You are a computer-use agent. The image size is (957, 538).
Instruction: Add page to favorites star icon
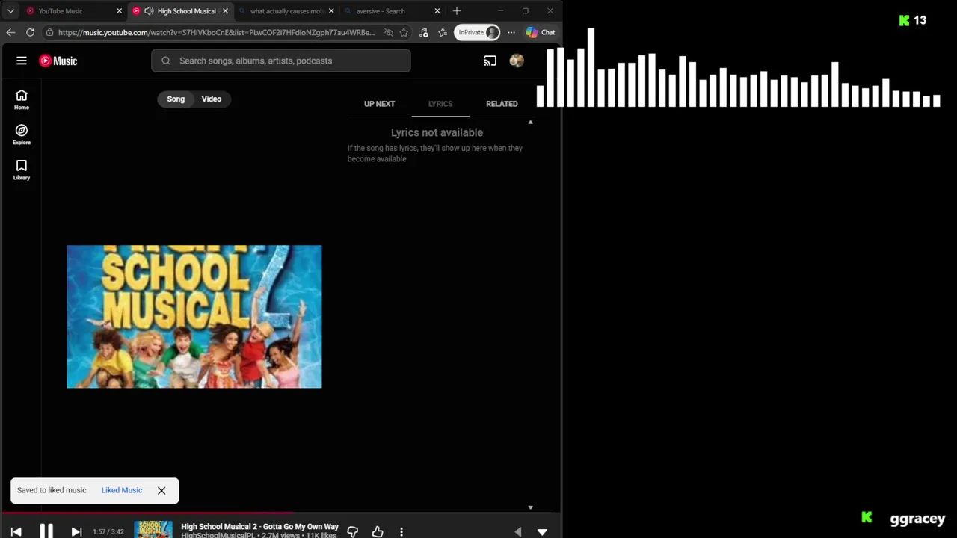(404, 32)
